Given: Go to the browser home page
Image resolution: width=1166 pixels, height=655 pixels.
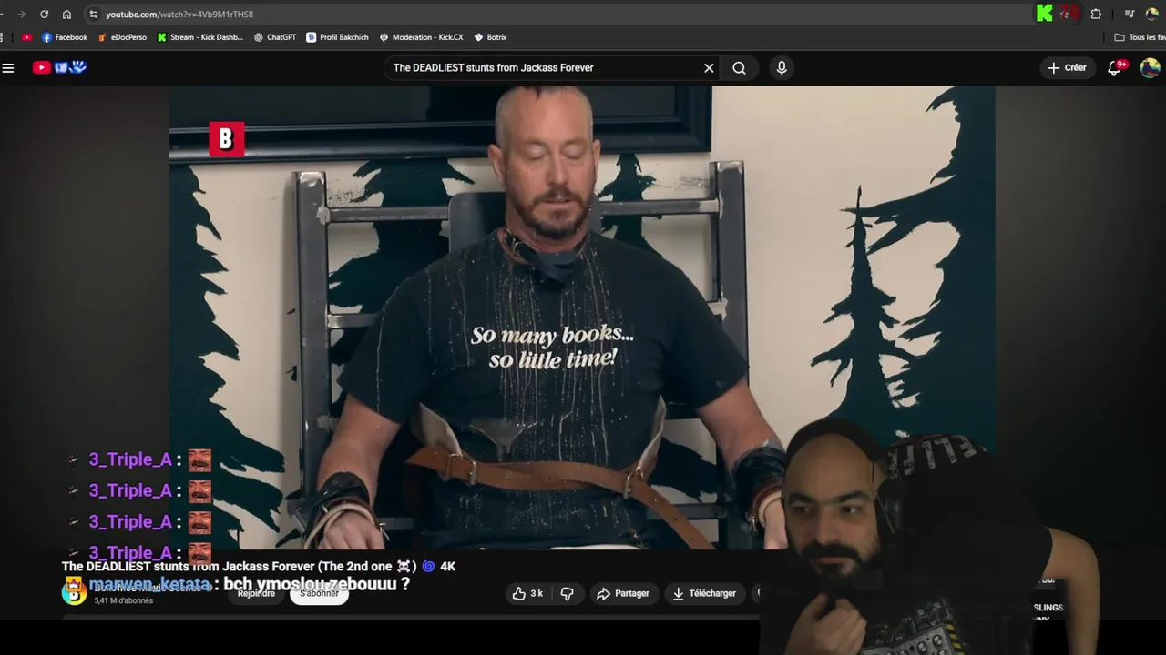Looking at the screenshot, I should coord(66,14).
